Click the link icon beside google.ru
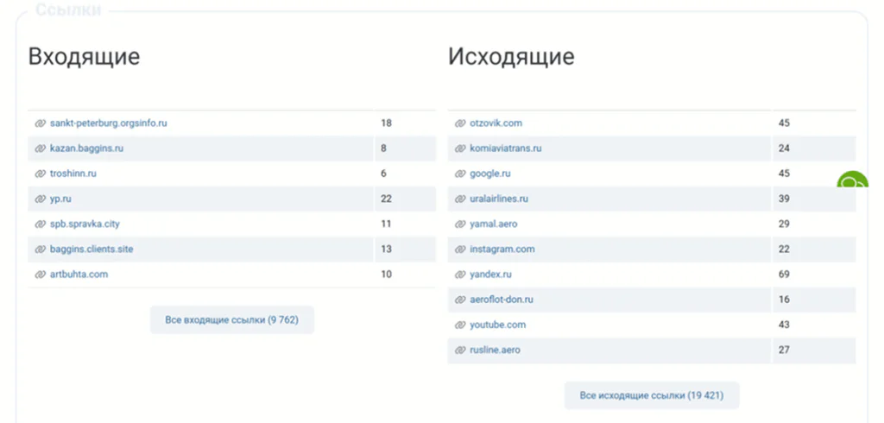Screen dimensions: 884x423 pyautogui.click(x=460, y=174)
